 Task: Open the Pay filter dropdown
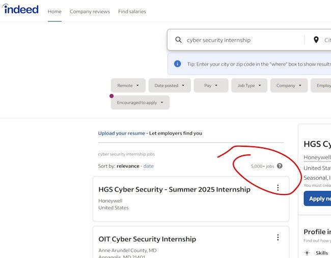click(211, 85)
